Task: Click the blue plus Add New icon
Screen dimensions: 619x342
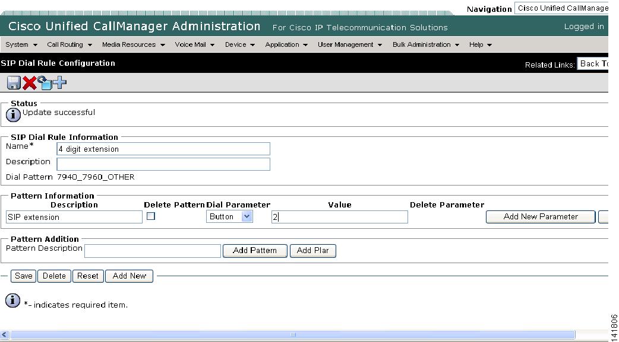Action: click(60, 82)
